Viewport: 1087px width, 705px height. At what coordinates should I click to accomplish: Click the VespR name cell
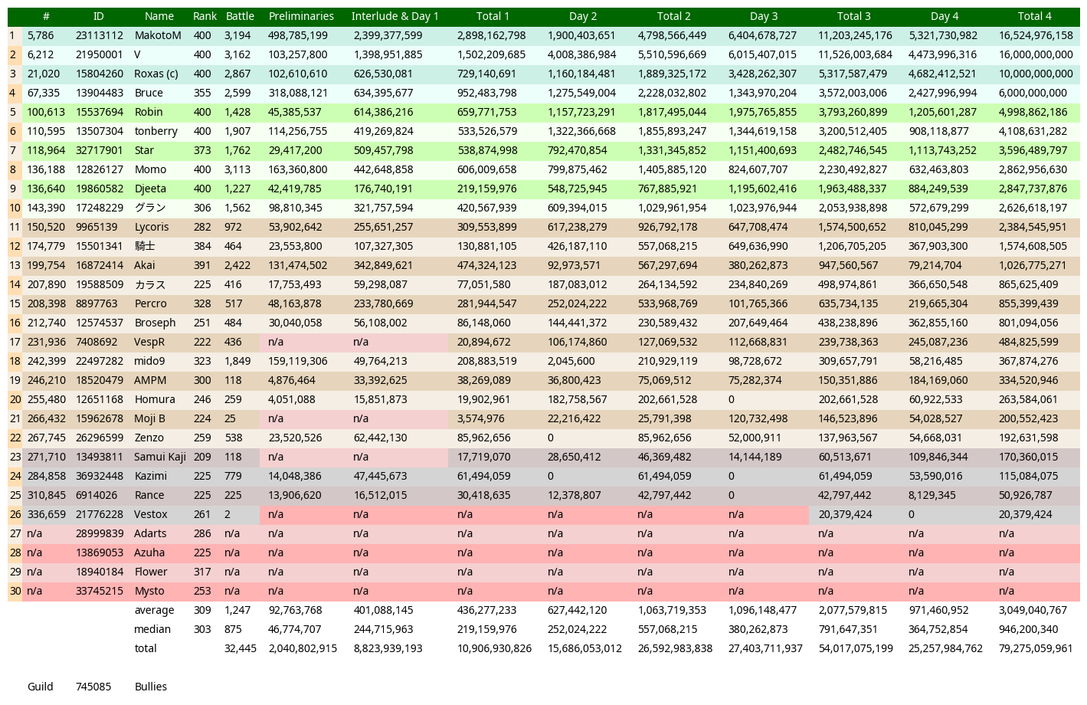149,342
